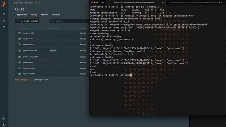Click cloud icon for mysql-bk-000002
226x127 pixels.
pyautogui.click(x=19, y=74)
